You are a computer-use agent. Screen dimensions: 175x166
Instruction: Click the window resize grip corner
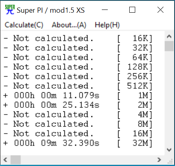click(170, 161)
